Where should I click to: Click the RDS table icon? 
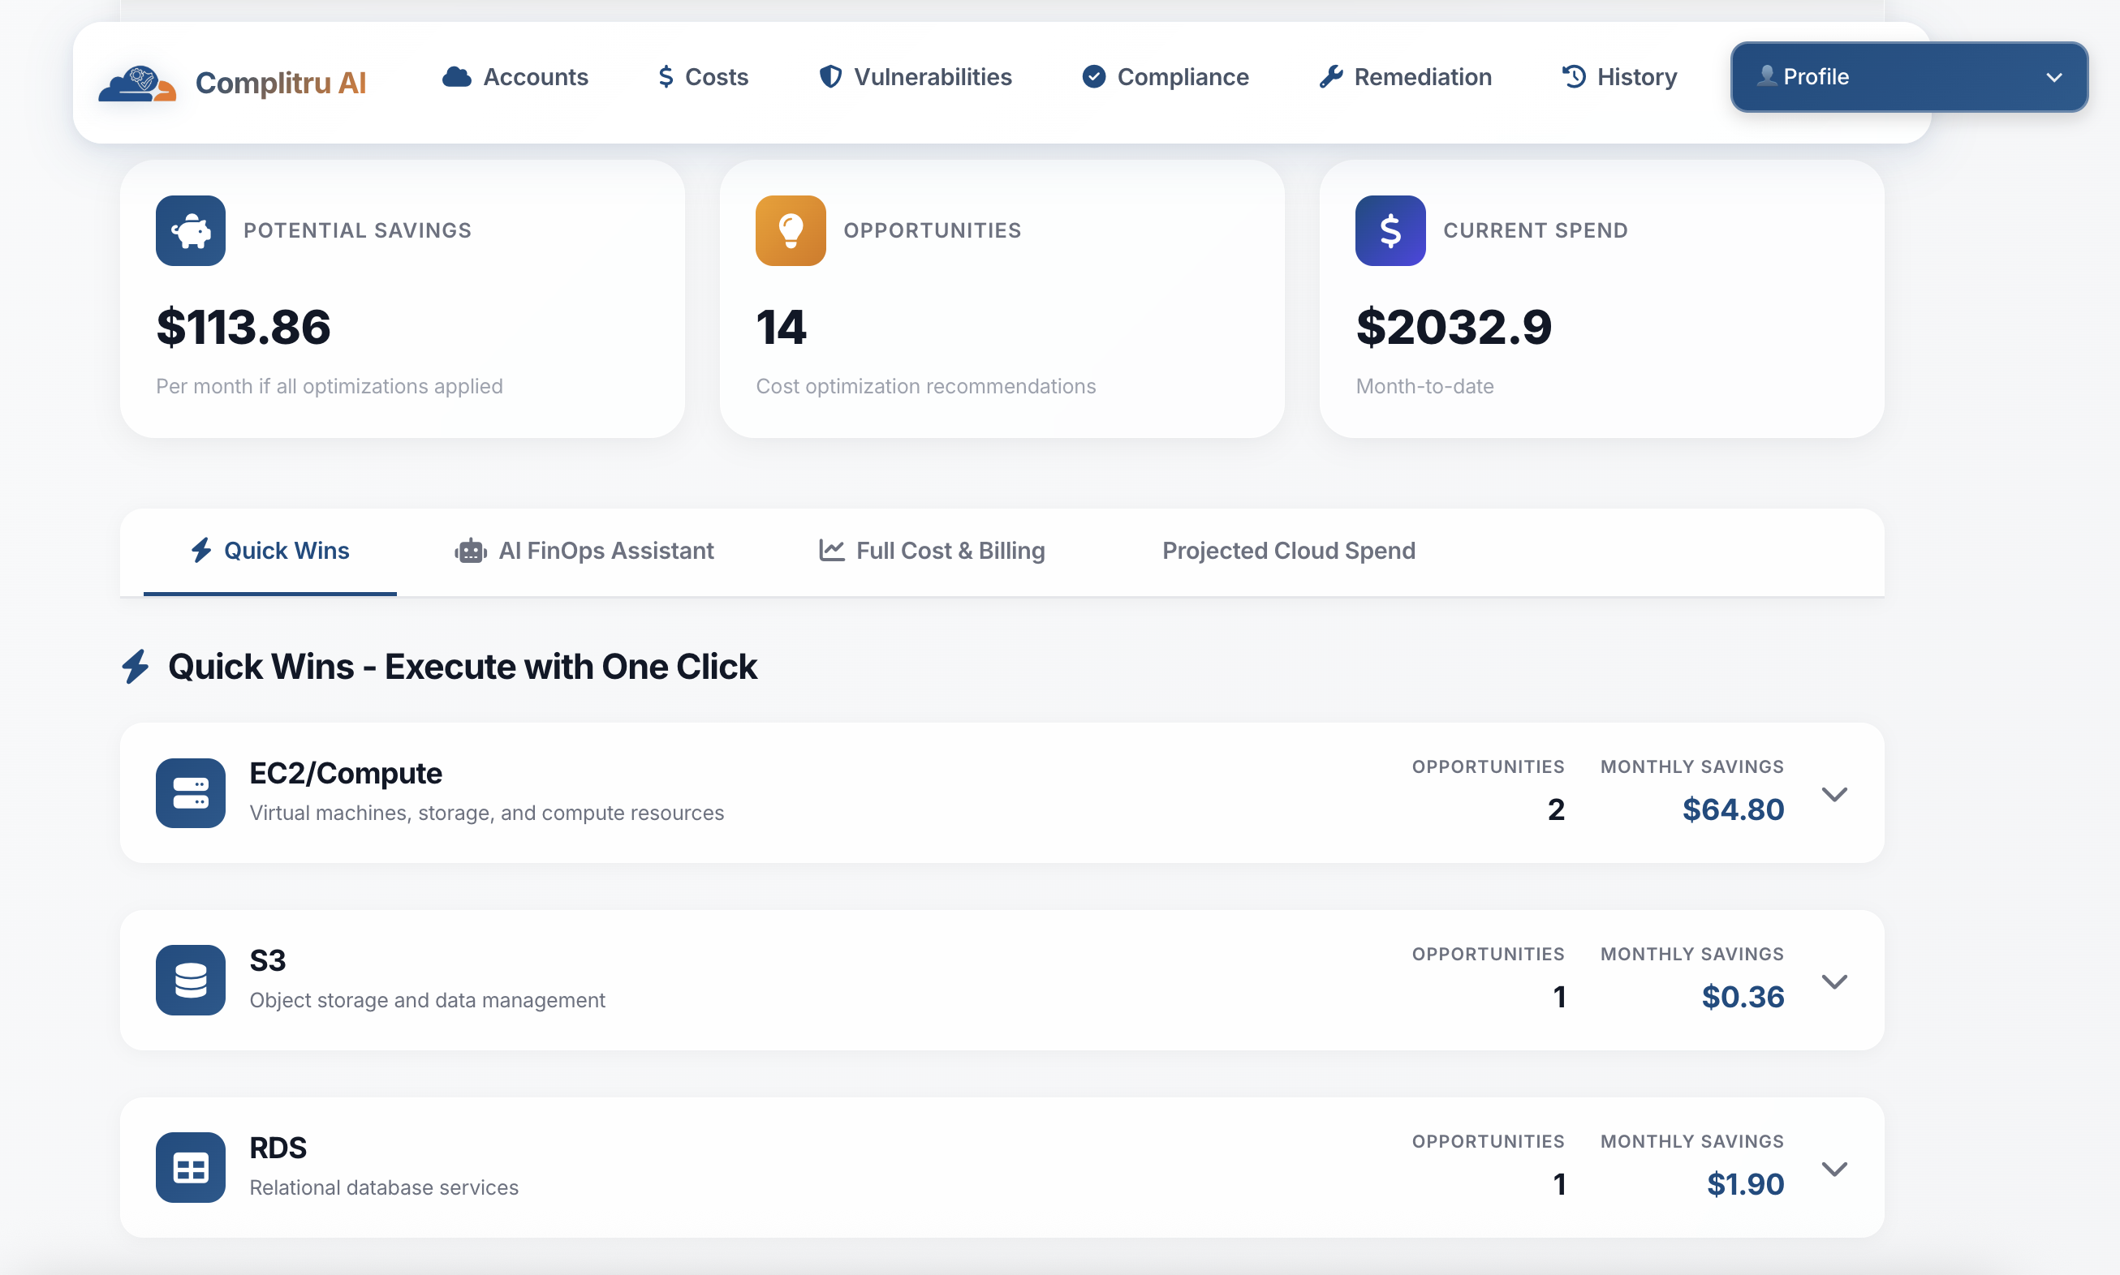pyautogui.click(x=190, y=1167)
